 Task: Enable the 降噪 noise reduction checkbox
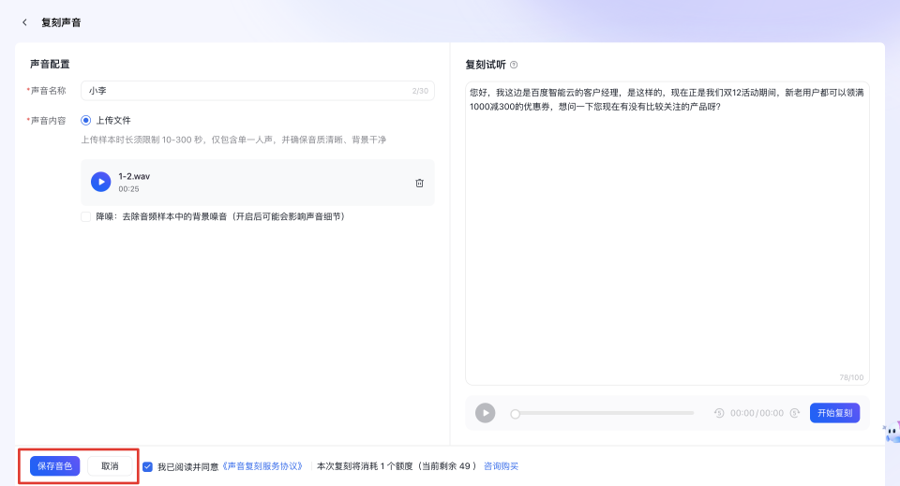86,216
